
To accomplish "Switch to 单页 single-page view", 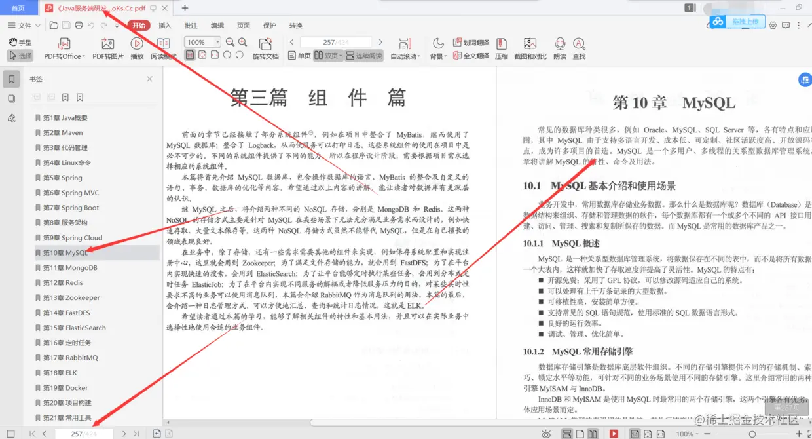I will 300,56.
